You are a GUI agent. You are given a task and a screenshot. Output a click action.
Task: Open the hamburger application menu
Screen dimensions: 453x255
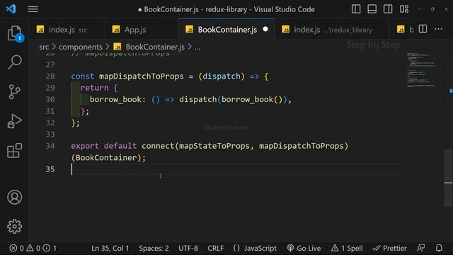point(33,9)
